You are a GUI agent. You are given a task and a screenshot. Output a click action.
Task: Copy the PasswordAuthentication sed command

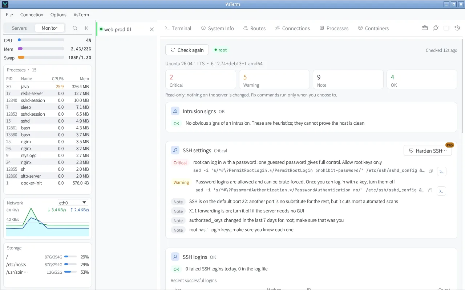(430, 190)
